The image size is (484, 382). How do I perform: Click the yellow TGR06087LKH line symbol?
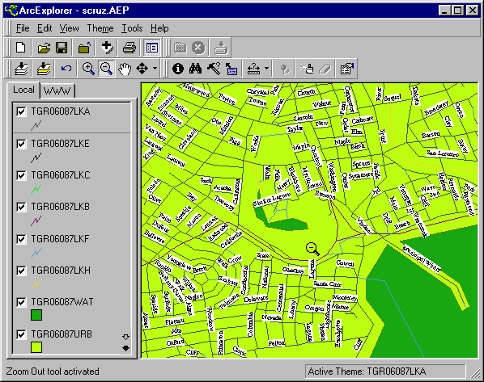36,284
